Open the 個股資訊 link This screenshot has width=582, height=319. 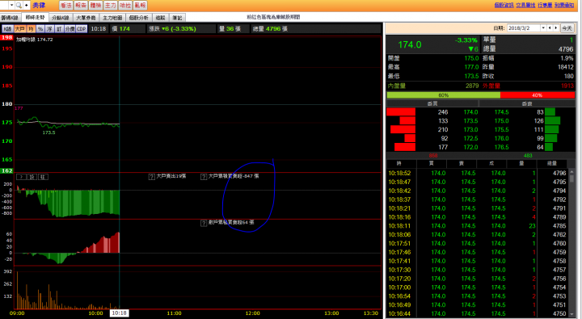pos(504,5)
